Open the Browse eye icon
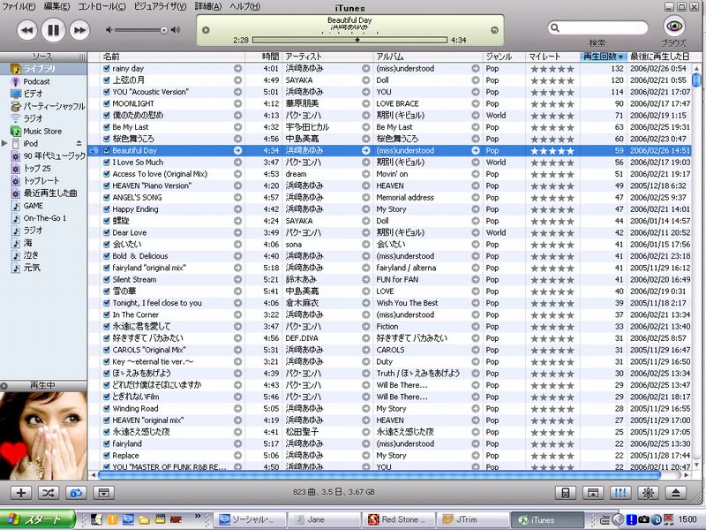This screenshot has width=706, height=530. [674, 27]
